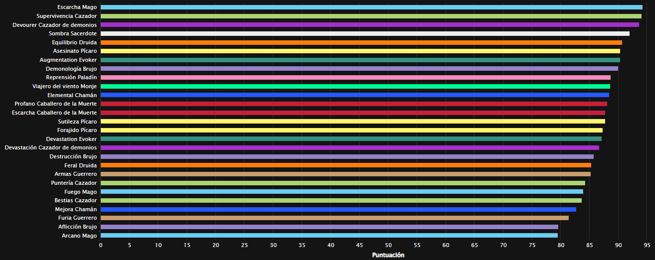Click the Devastation Evoker label
The width and height of the screenshot is (655, 260).
coord(72,139)
